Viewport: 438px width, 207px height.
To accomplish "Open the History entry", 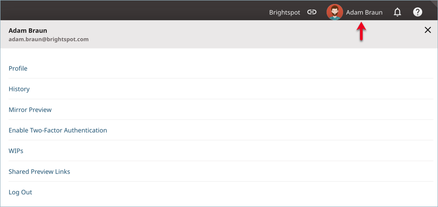I will pyautogui.click(x=19, y=89).
